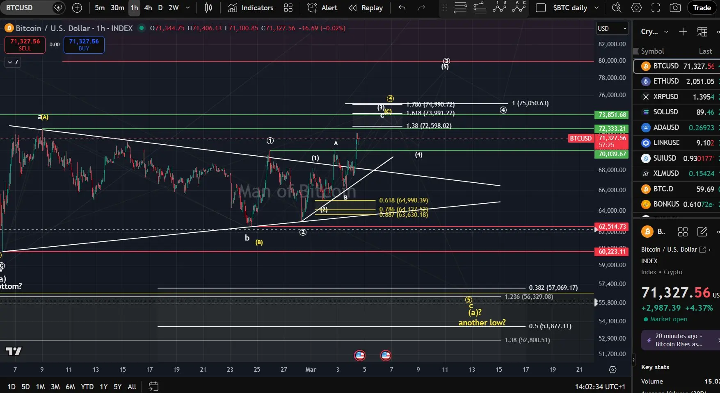Viewport: 720px width, 393px height.
Task: Enter fullscreen mode
Action: click(656, 8)
